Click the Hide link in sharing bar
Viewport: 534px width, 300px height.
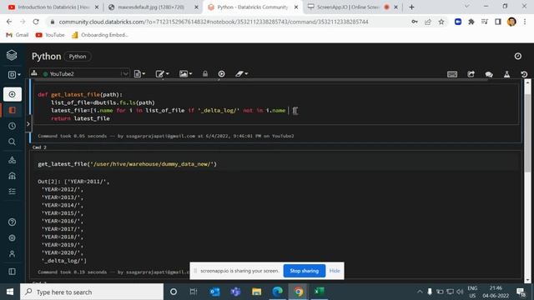pyautogui.click(x=335, y=271)
